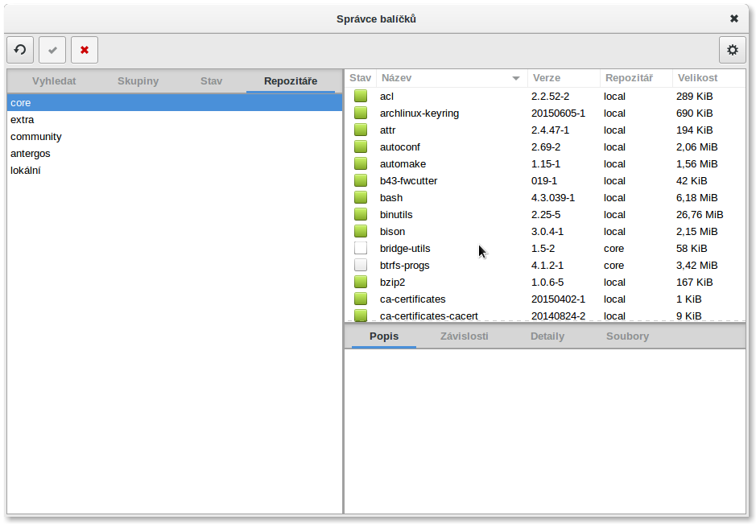This screenshot has height=524, width=756.
Task: Toggle the btrfs-progs install checkbox
Action: (361, 266)
